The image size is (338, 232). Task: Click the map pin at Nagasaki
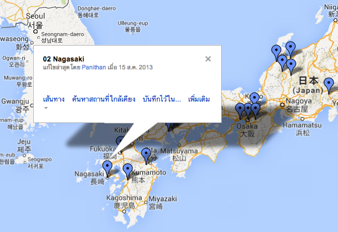pyautogui.click(x=107, y=168)
